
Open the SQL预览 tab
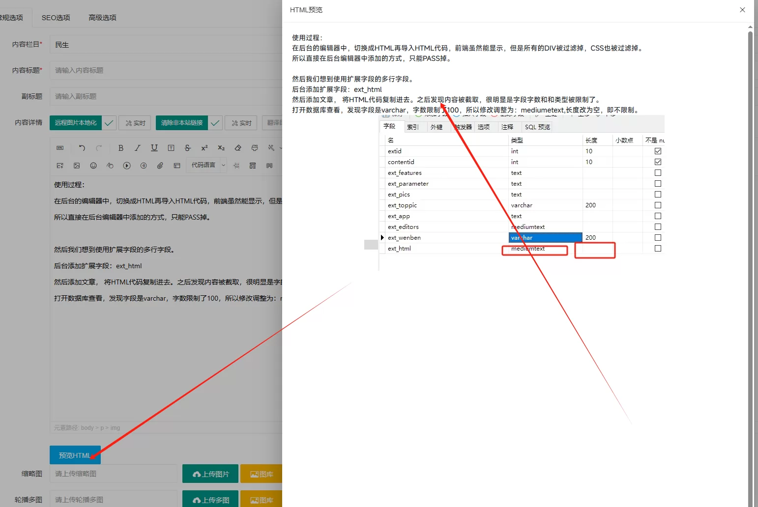(x=537, y=126)
